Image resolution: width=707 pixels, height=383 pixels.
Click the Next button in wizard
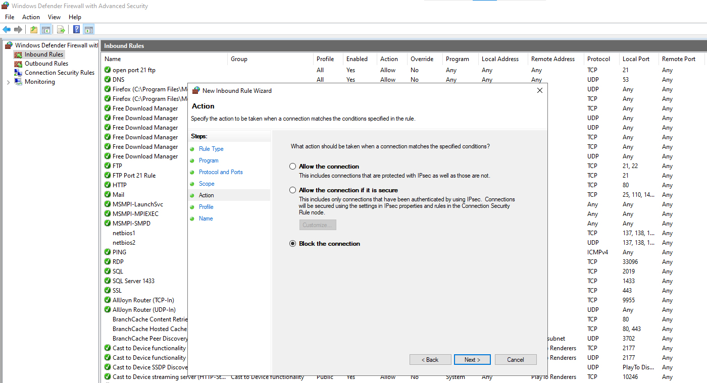pyautogui.click(x=472, y=360)
